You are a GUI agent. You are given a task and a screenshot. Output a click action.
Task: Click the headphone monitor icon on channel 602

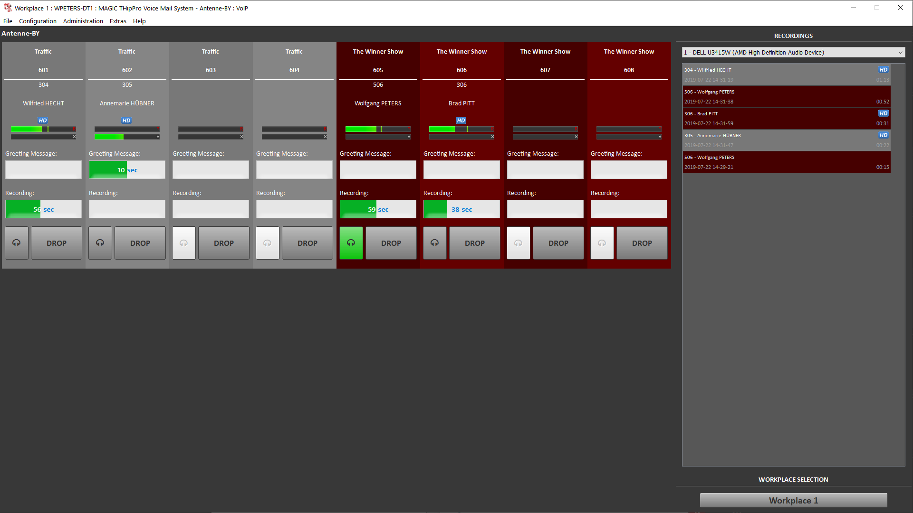click(100, 243)
